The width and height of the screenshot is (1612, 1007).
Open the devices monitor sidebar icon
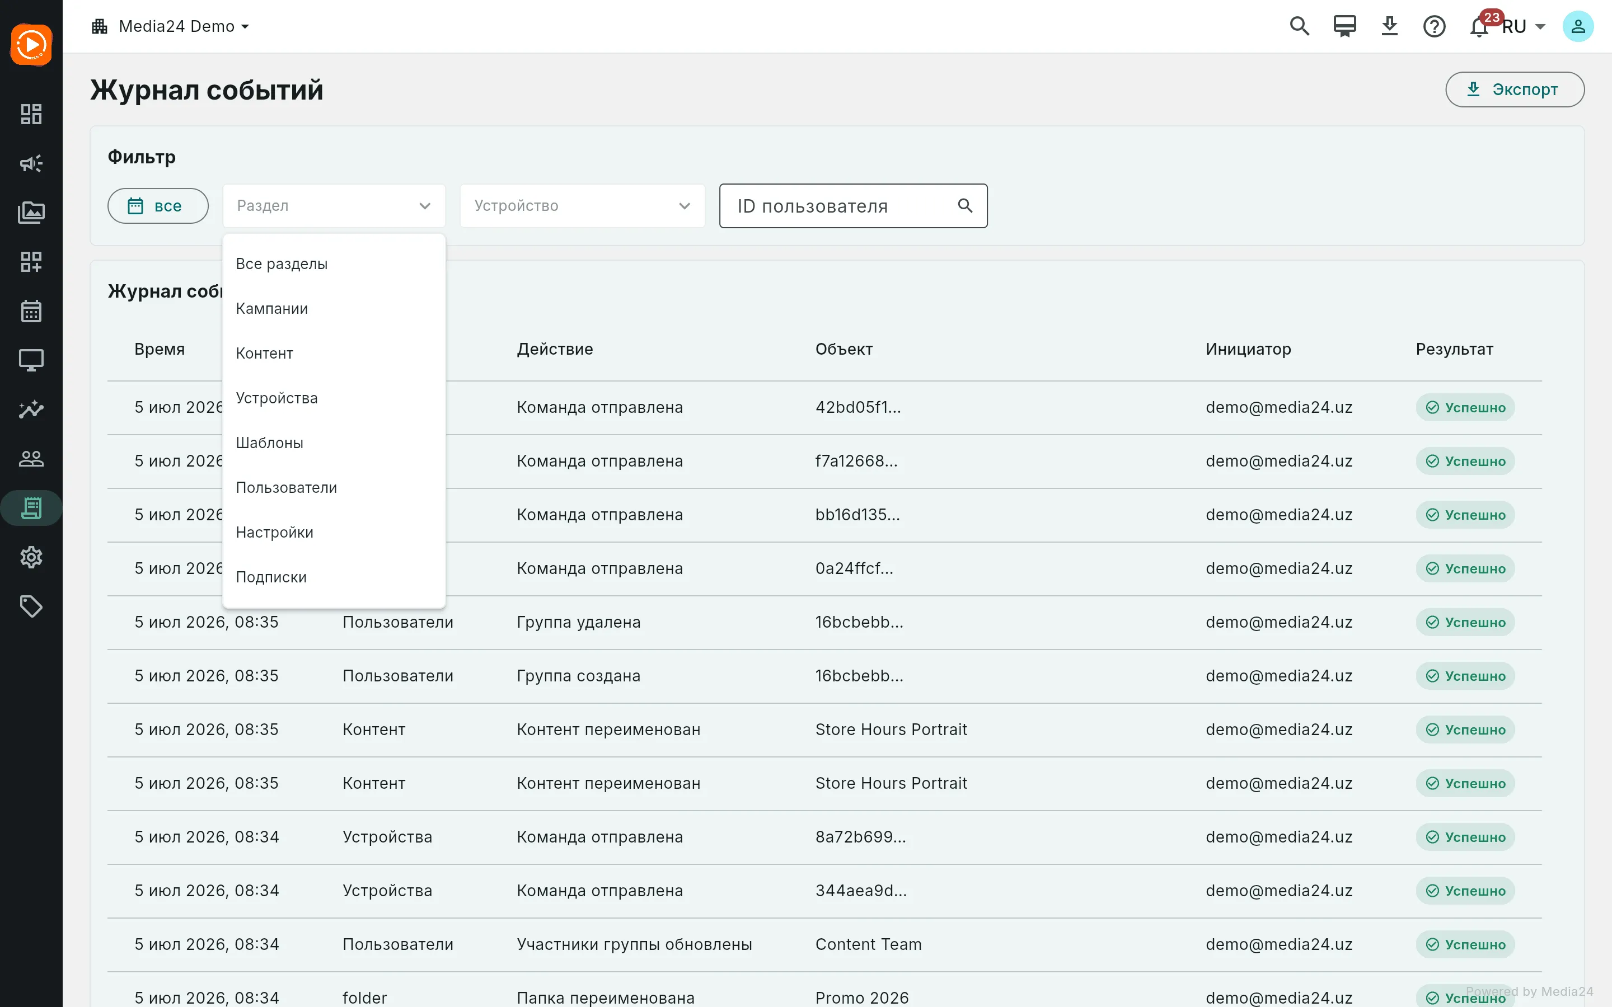click(31, 360)
